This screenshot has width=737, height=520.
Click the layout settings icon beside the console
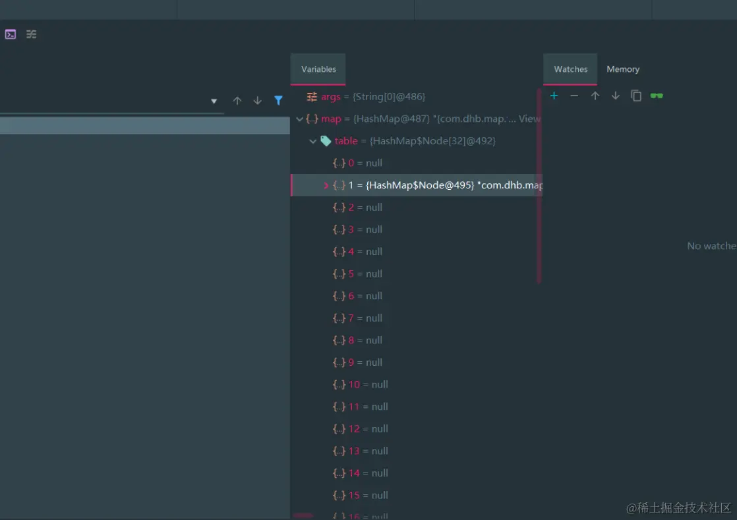[x=32, y=34]
